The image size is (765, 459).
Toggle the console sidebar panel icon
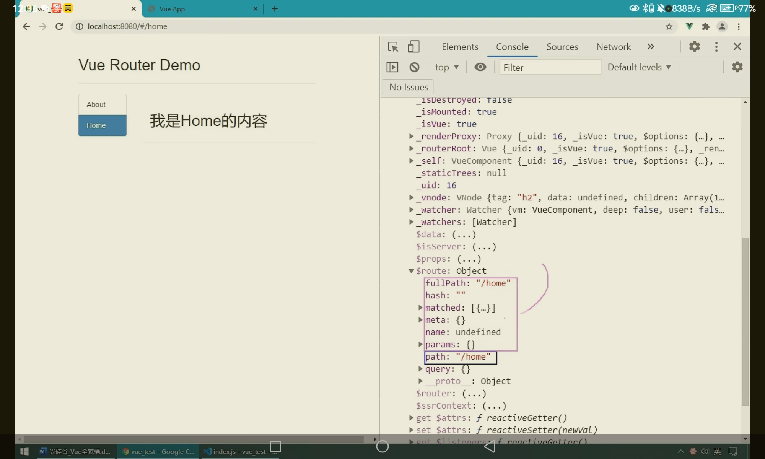pos(392,67)
